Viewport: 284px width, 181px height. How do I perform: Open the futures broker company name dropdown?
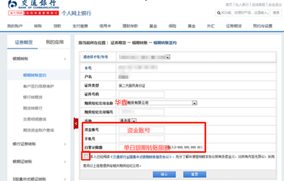(194, 103)
